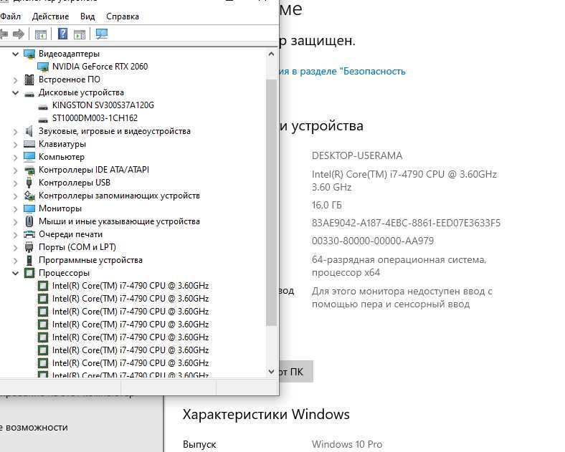
Task: Expand the Контроллеры USB category
Action: tap(15, 183)
